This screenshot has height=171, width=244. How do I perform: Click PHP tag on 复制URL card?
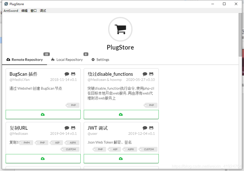click(x=42, y=142)
